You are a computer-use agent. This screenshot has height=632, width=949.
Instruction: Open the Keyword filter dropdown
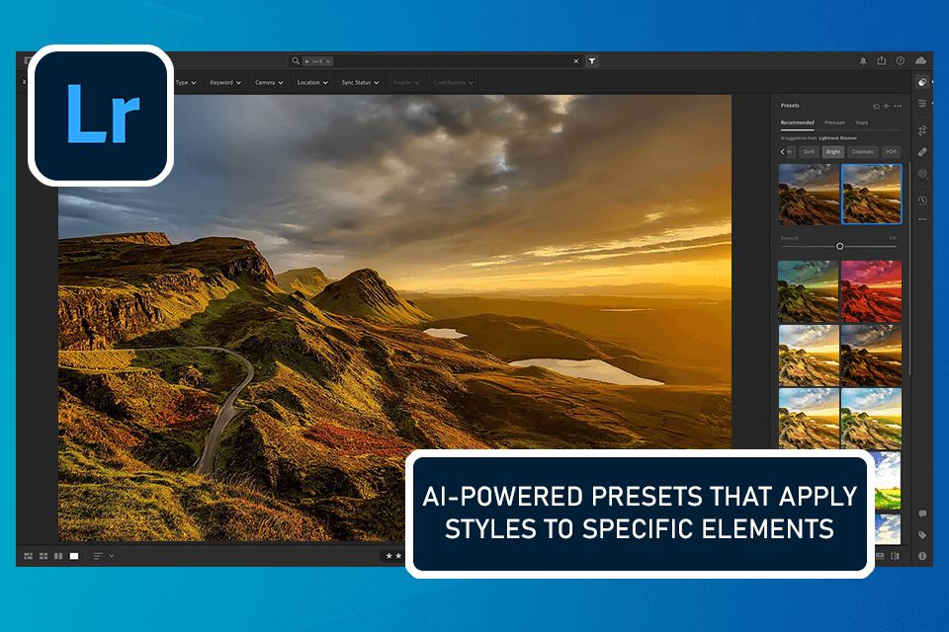coord(225,82)
